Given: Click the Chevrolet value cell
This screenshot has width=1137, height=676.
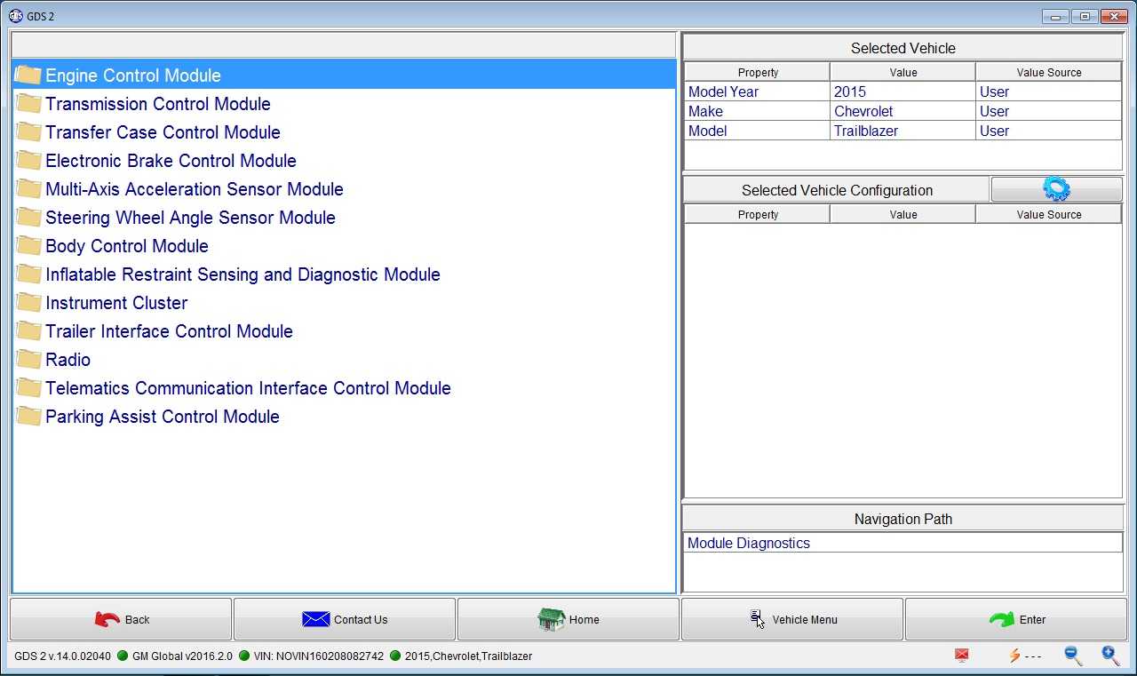Looking at the screenshot, I should tap(903, 111).
